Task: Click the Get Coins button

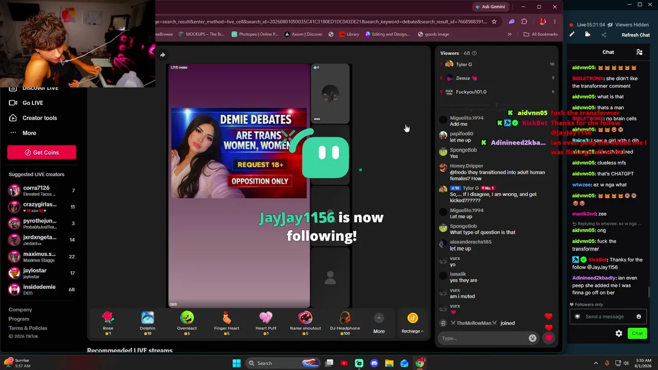Action: (42, 153)
